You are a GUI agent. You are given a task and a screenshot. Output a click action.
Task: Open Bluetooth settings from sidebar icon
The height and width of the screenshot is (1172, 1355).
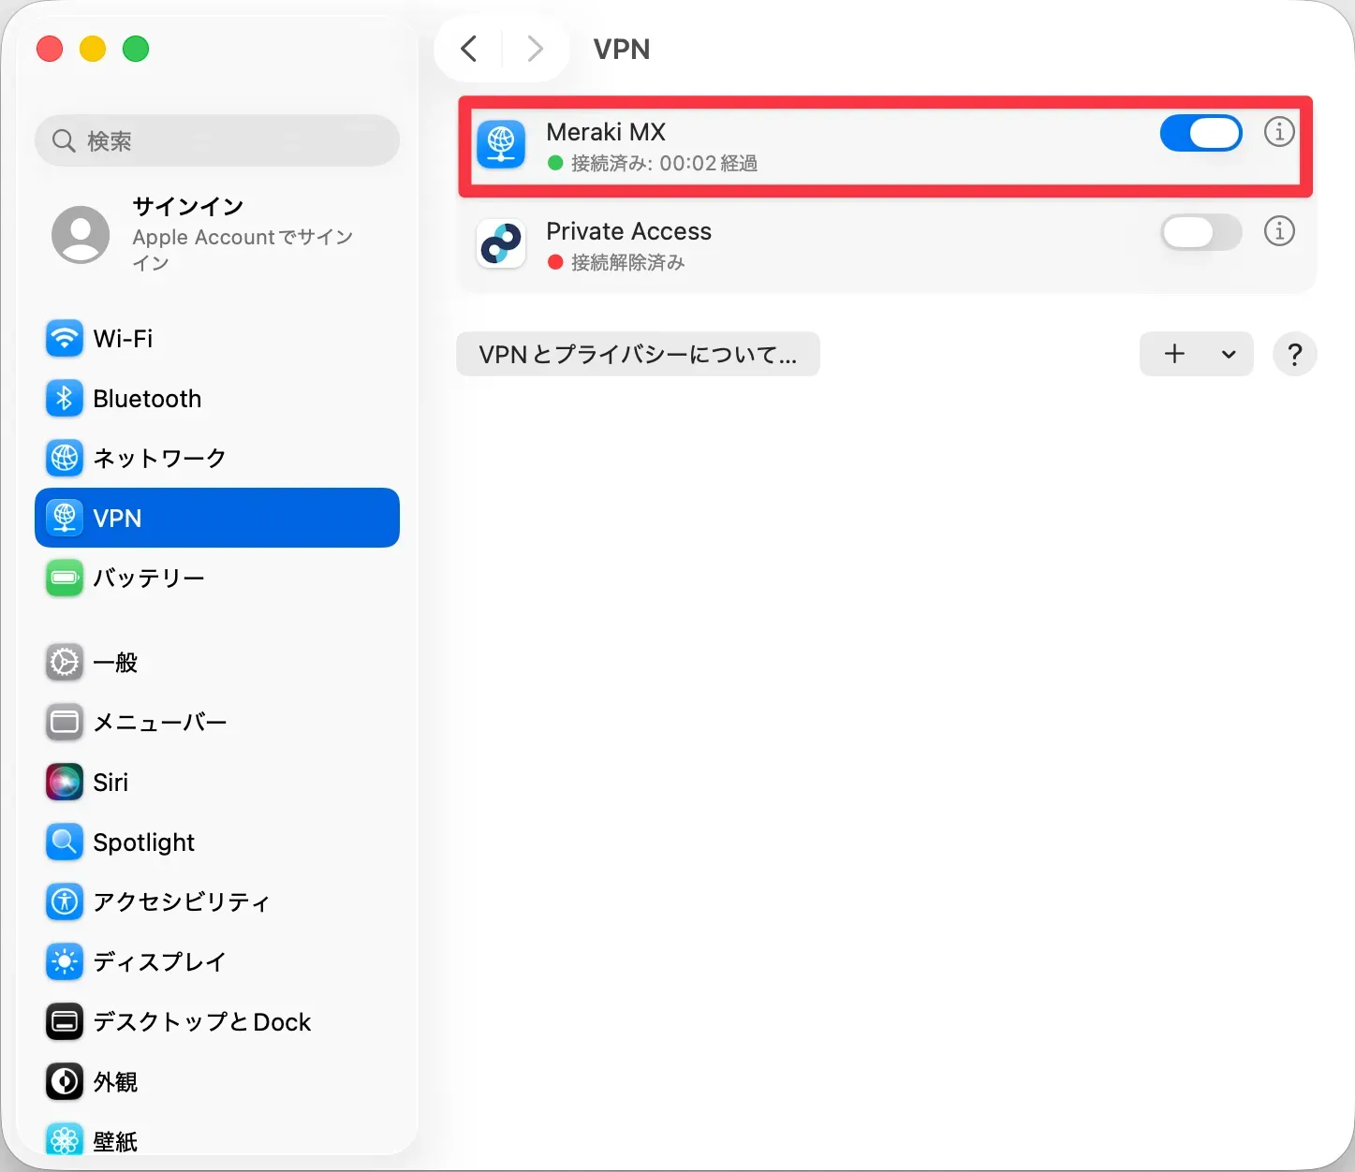pos(64,399)
